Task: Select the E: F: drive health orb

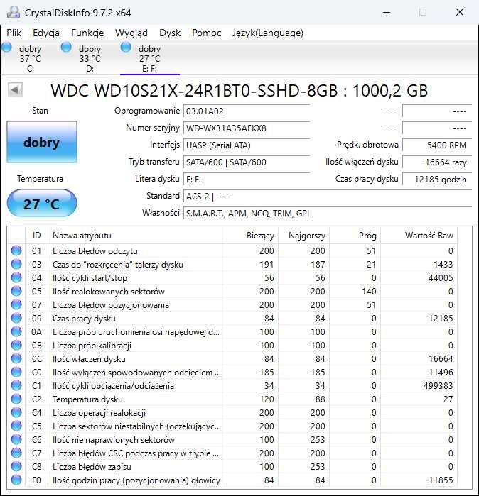Action: pyautogui.click(x=126, y=48)
